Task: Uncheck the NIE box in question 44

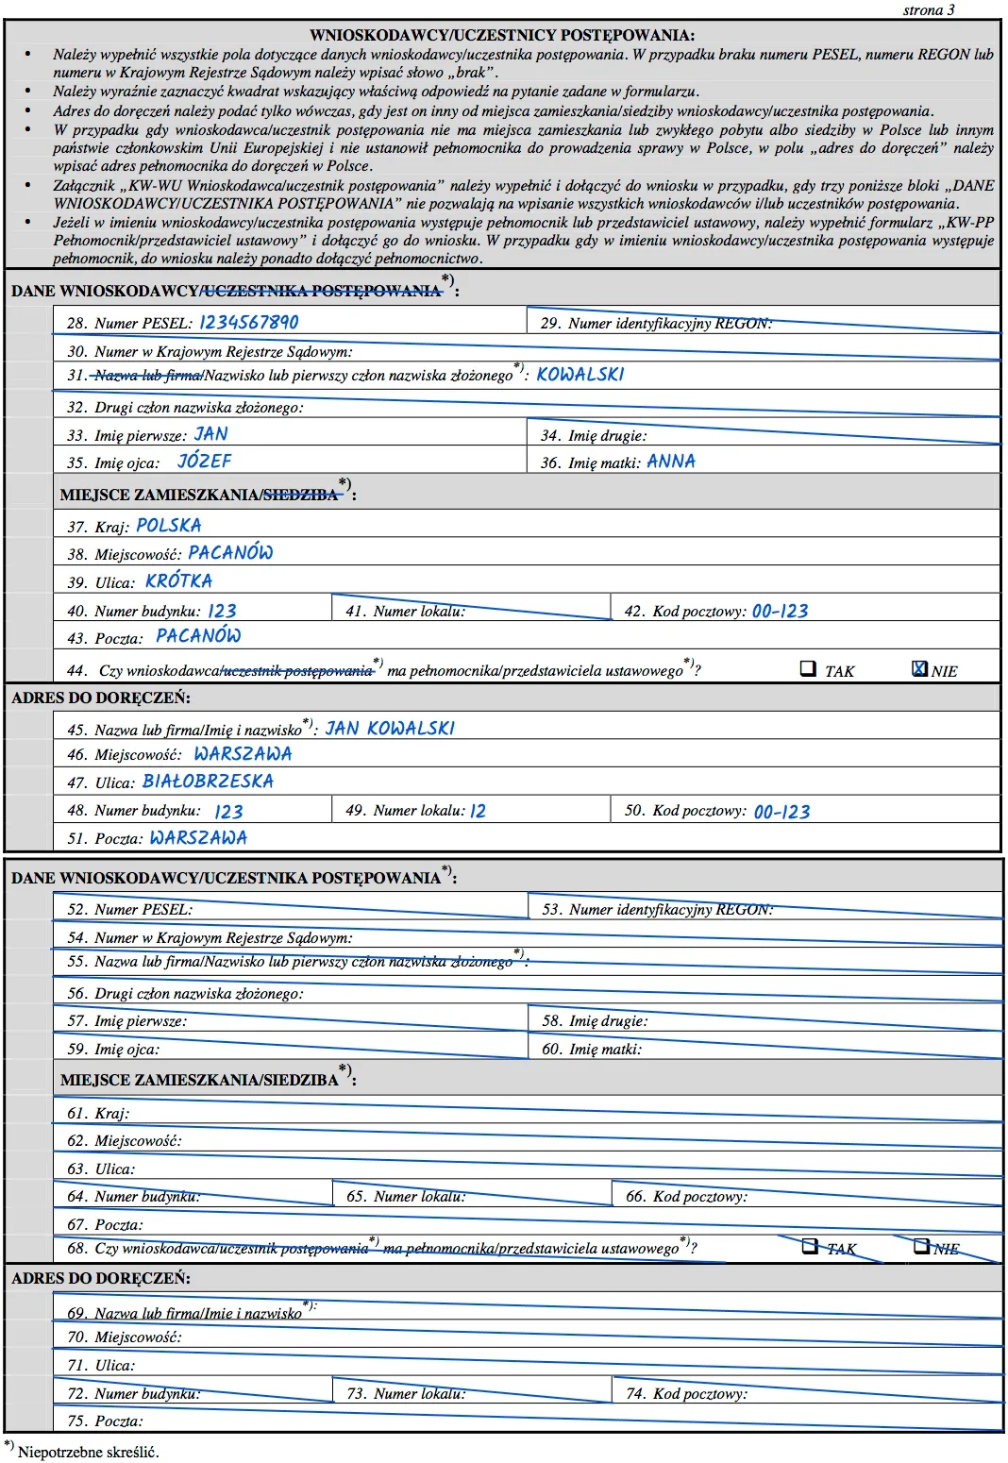Action: 919,668
